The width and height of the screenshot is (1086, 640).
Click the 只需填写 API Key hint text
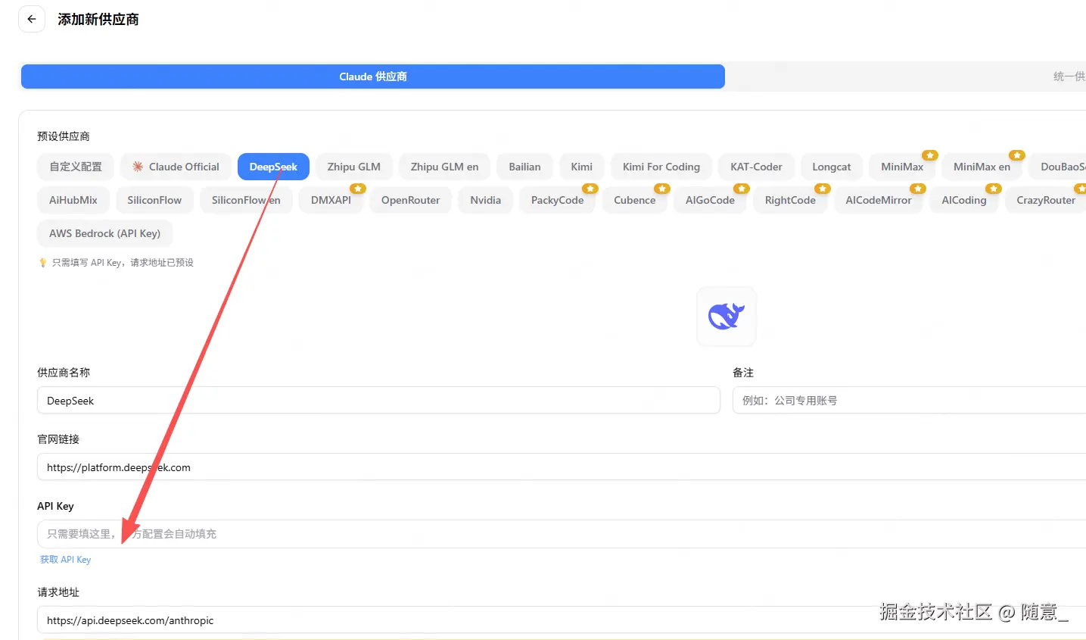[123, 263]
